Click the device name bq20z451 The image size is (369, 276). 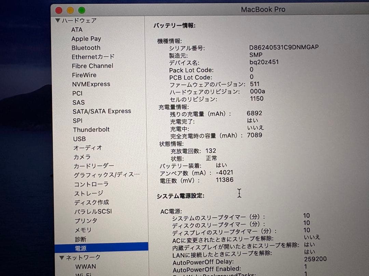[264, 62]
